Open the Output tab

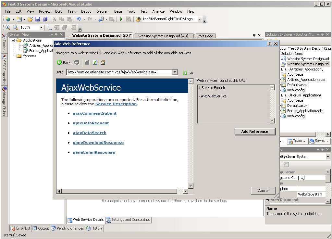pyautogui.click(x=41, y=228)
